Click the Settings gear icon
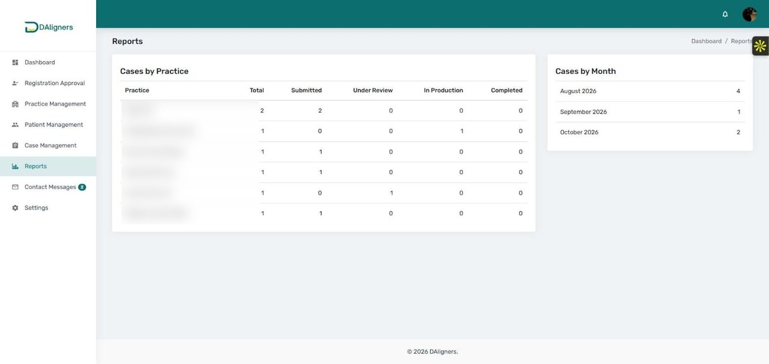Image resolution: width=769 pixels, height=364 pixels. 15,208
